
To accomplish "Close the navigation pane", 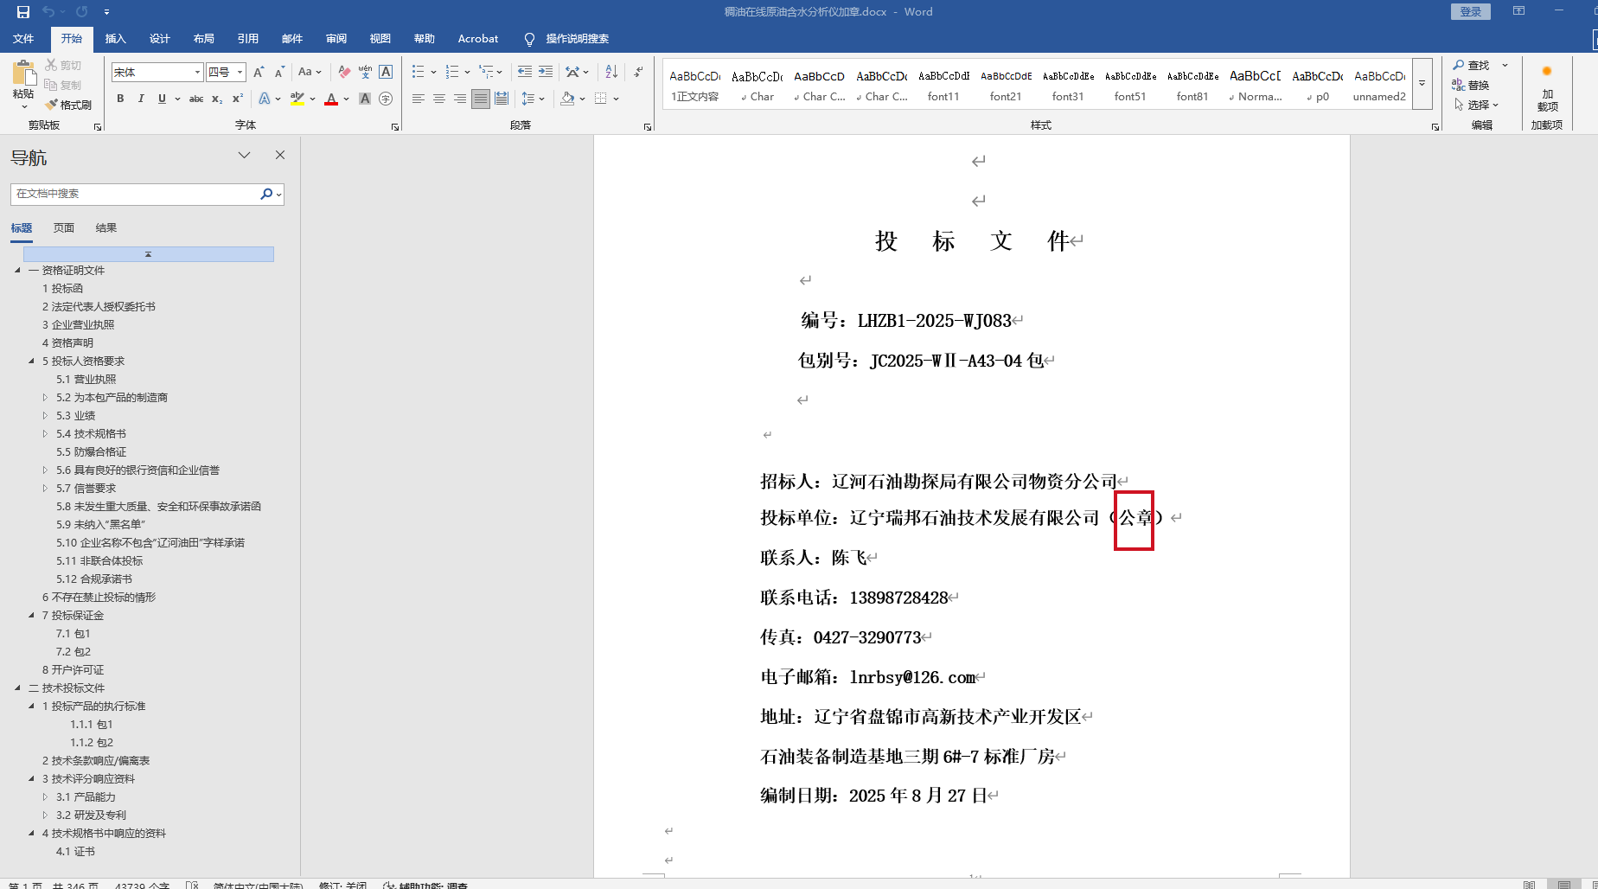I will [279, 155].
